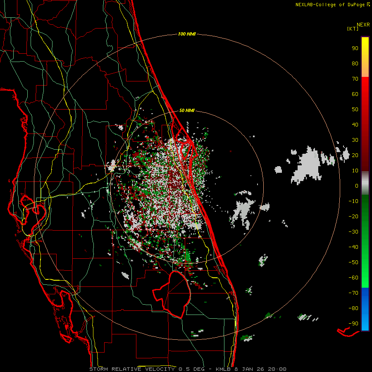Click the 40 value on velocity scale

point(355,125)
